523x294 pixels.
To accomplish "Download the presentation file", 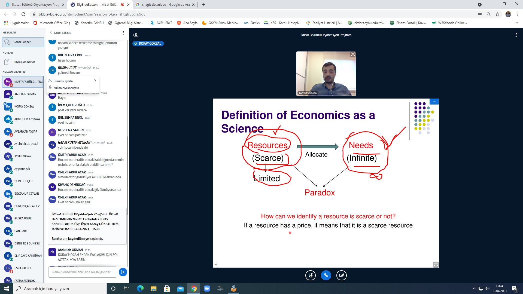I will pyautogui.click(x=216, y=265).
